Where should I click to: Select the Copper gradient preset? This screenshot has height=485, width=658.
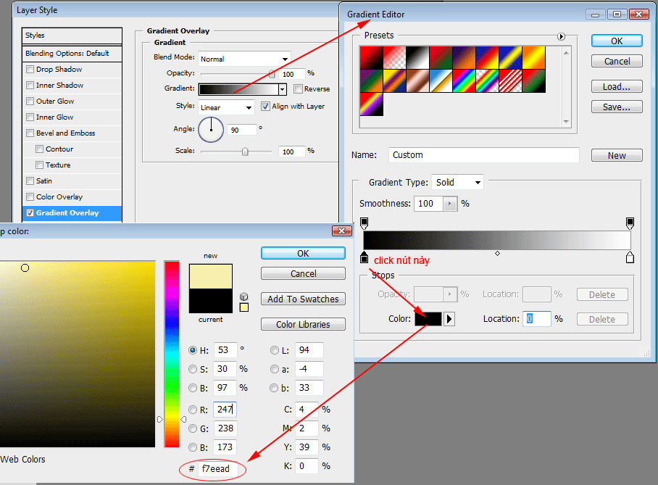point(417,80)
